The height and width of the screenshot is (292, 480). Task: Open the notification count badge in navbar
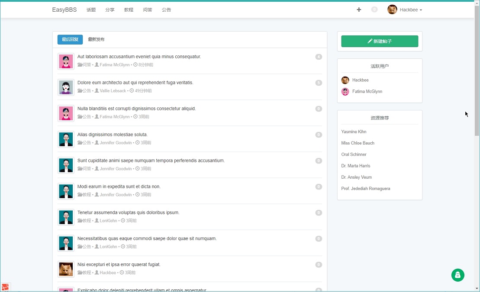pyautogui.click(x=374, y=10)
